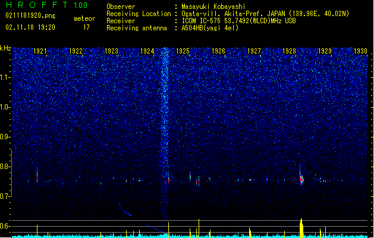
Task: Click the 0.6 frequency axis label
Action: [5, 226]
